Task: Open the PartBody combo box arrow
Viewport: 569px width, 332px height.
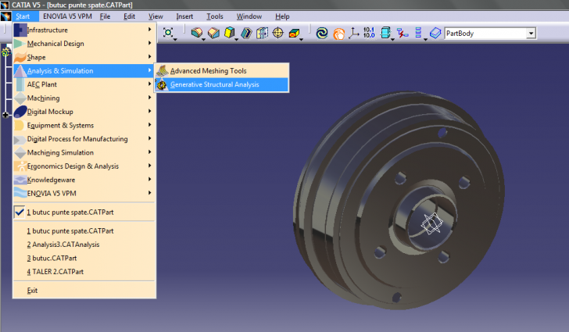Action: point(531,34)
